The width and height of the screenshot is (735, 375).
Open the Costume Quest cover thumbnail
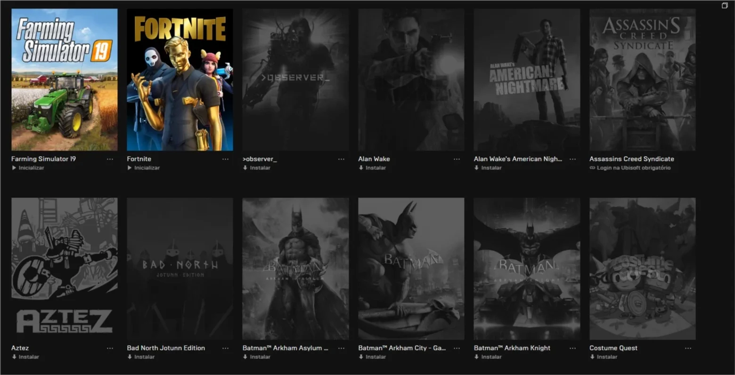643,269
